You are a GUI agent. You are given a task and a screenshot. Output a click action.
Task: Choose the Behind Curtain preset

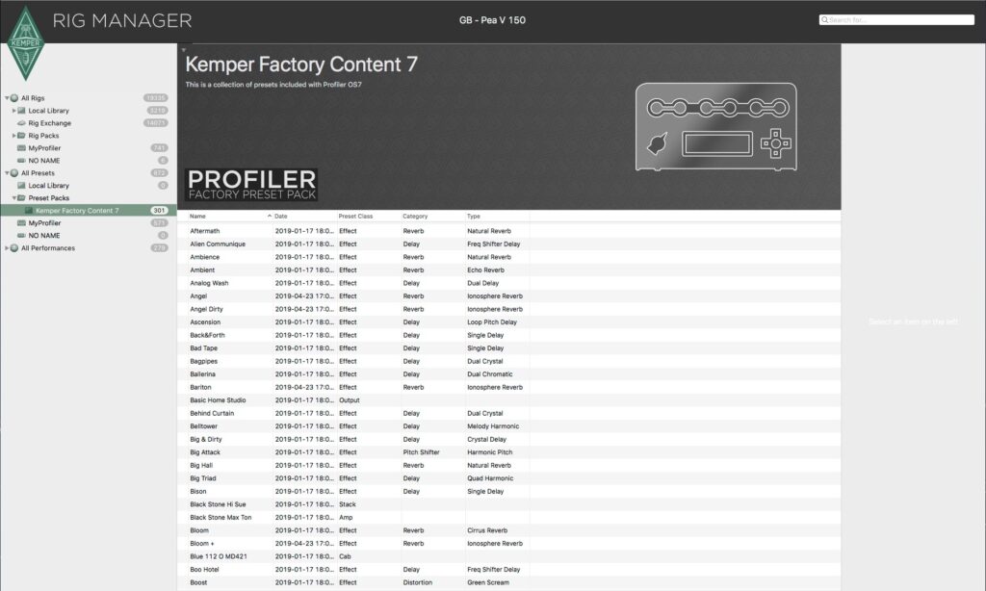(508, 413)
